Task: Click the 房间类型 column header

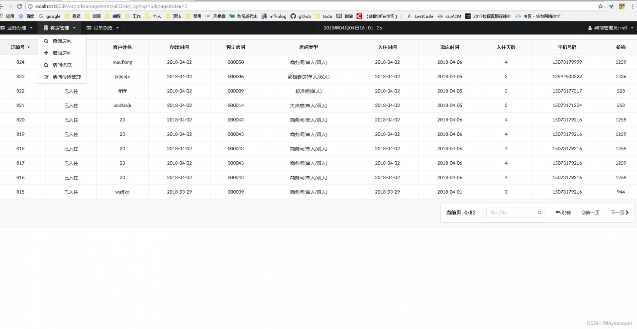Action: [309, 47]
